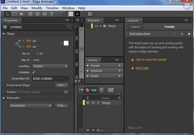This screenshot has width=194, height=135.
Task: Add keyframe for stage width
Action: click(x=23, y=41)
